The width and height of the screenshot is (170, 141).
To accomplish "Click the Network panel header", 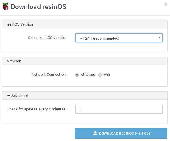I will point(85,61).
